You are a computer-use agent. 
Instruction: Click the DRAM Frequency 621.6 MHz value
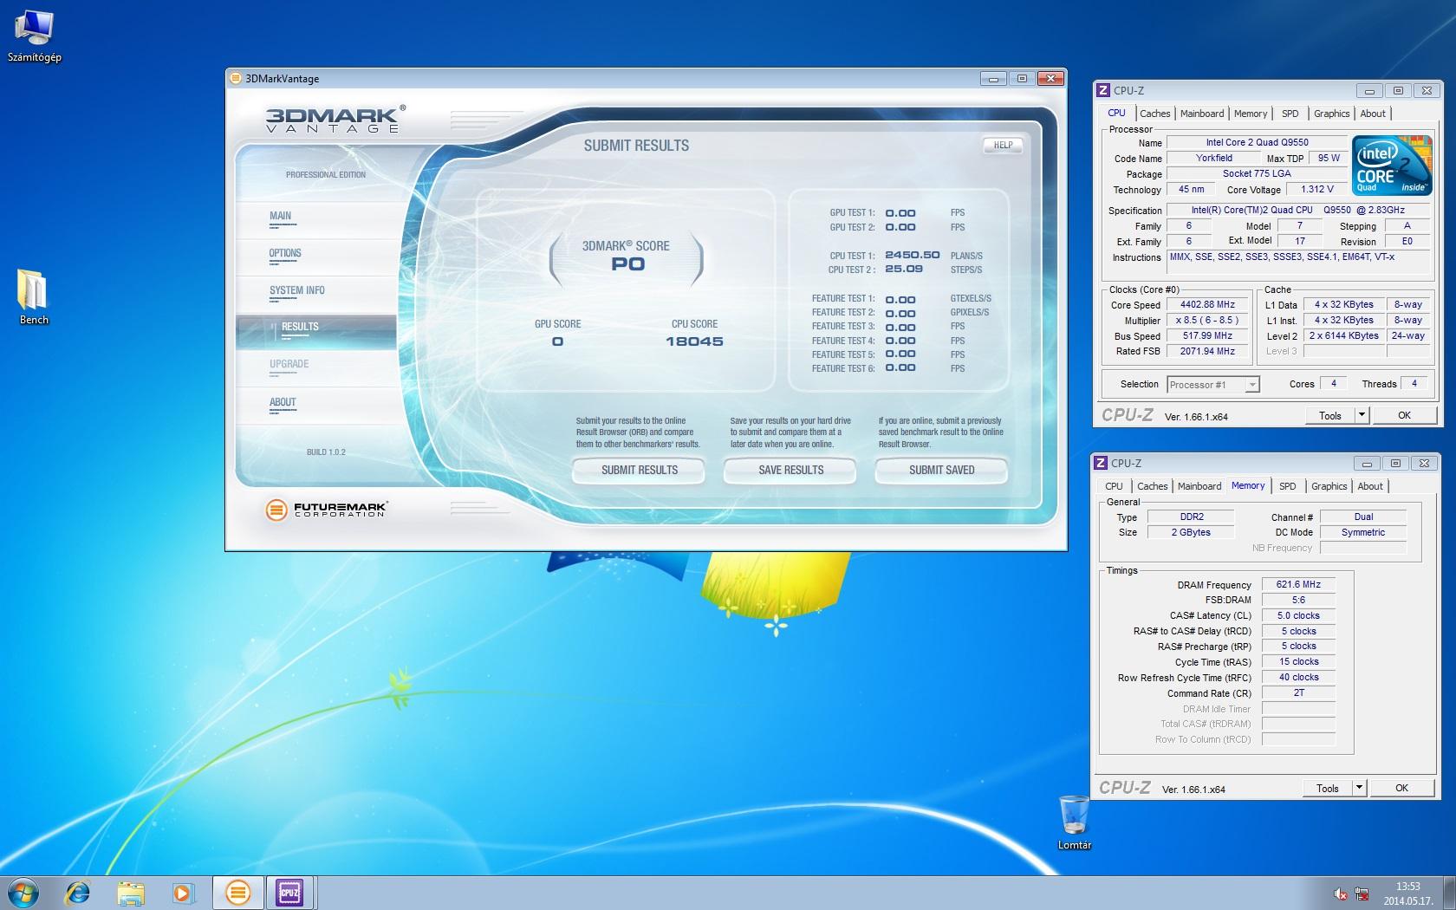[1298, 584]
